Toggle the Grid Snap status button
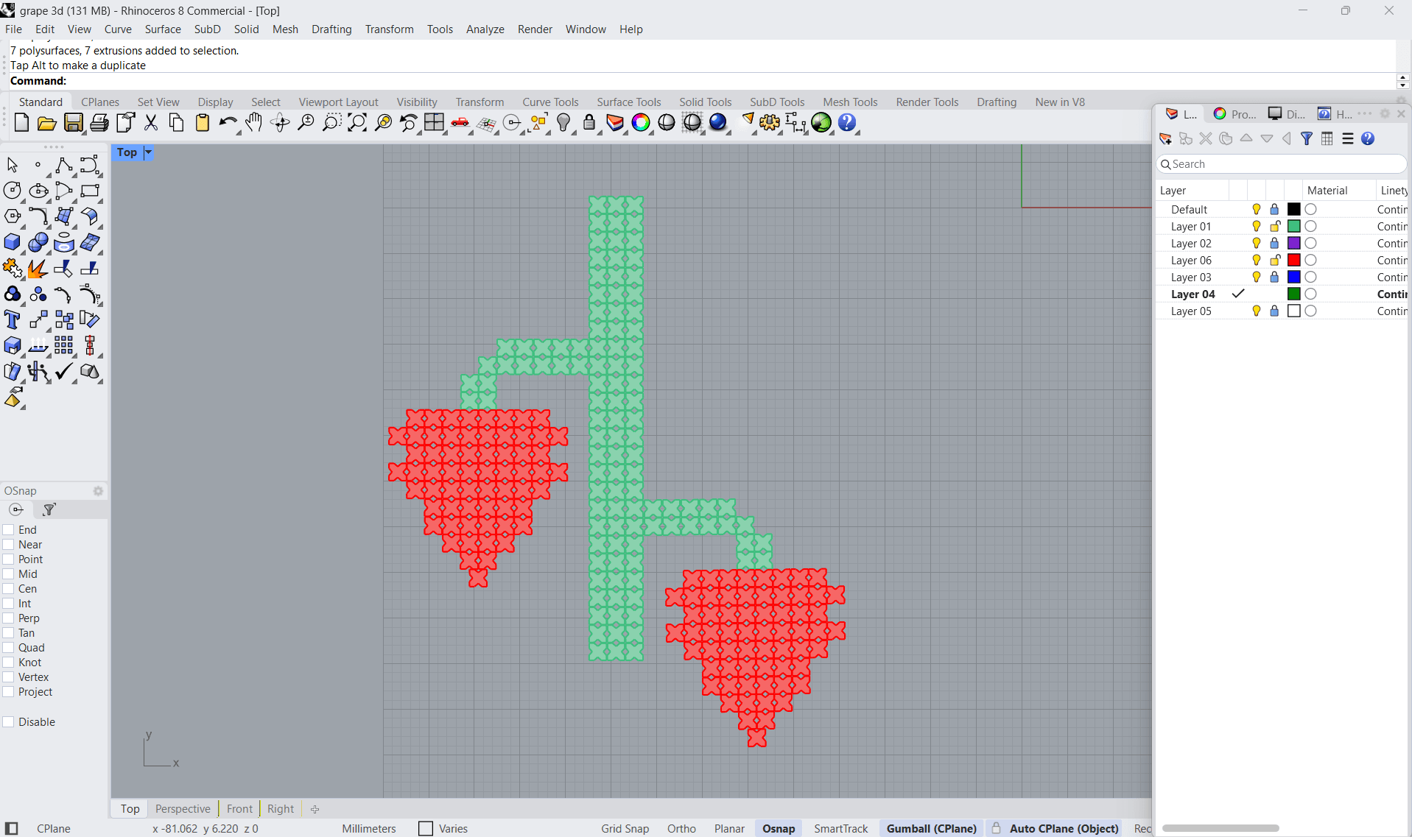 tap(625, 828)
